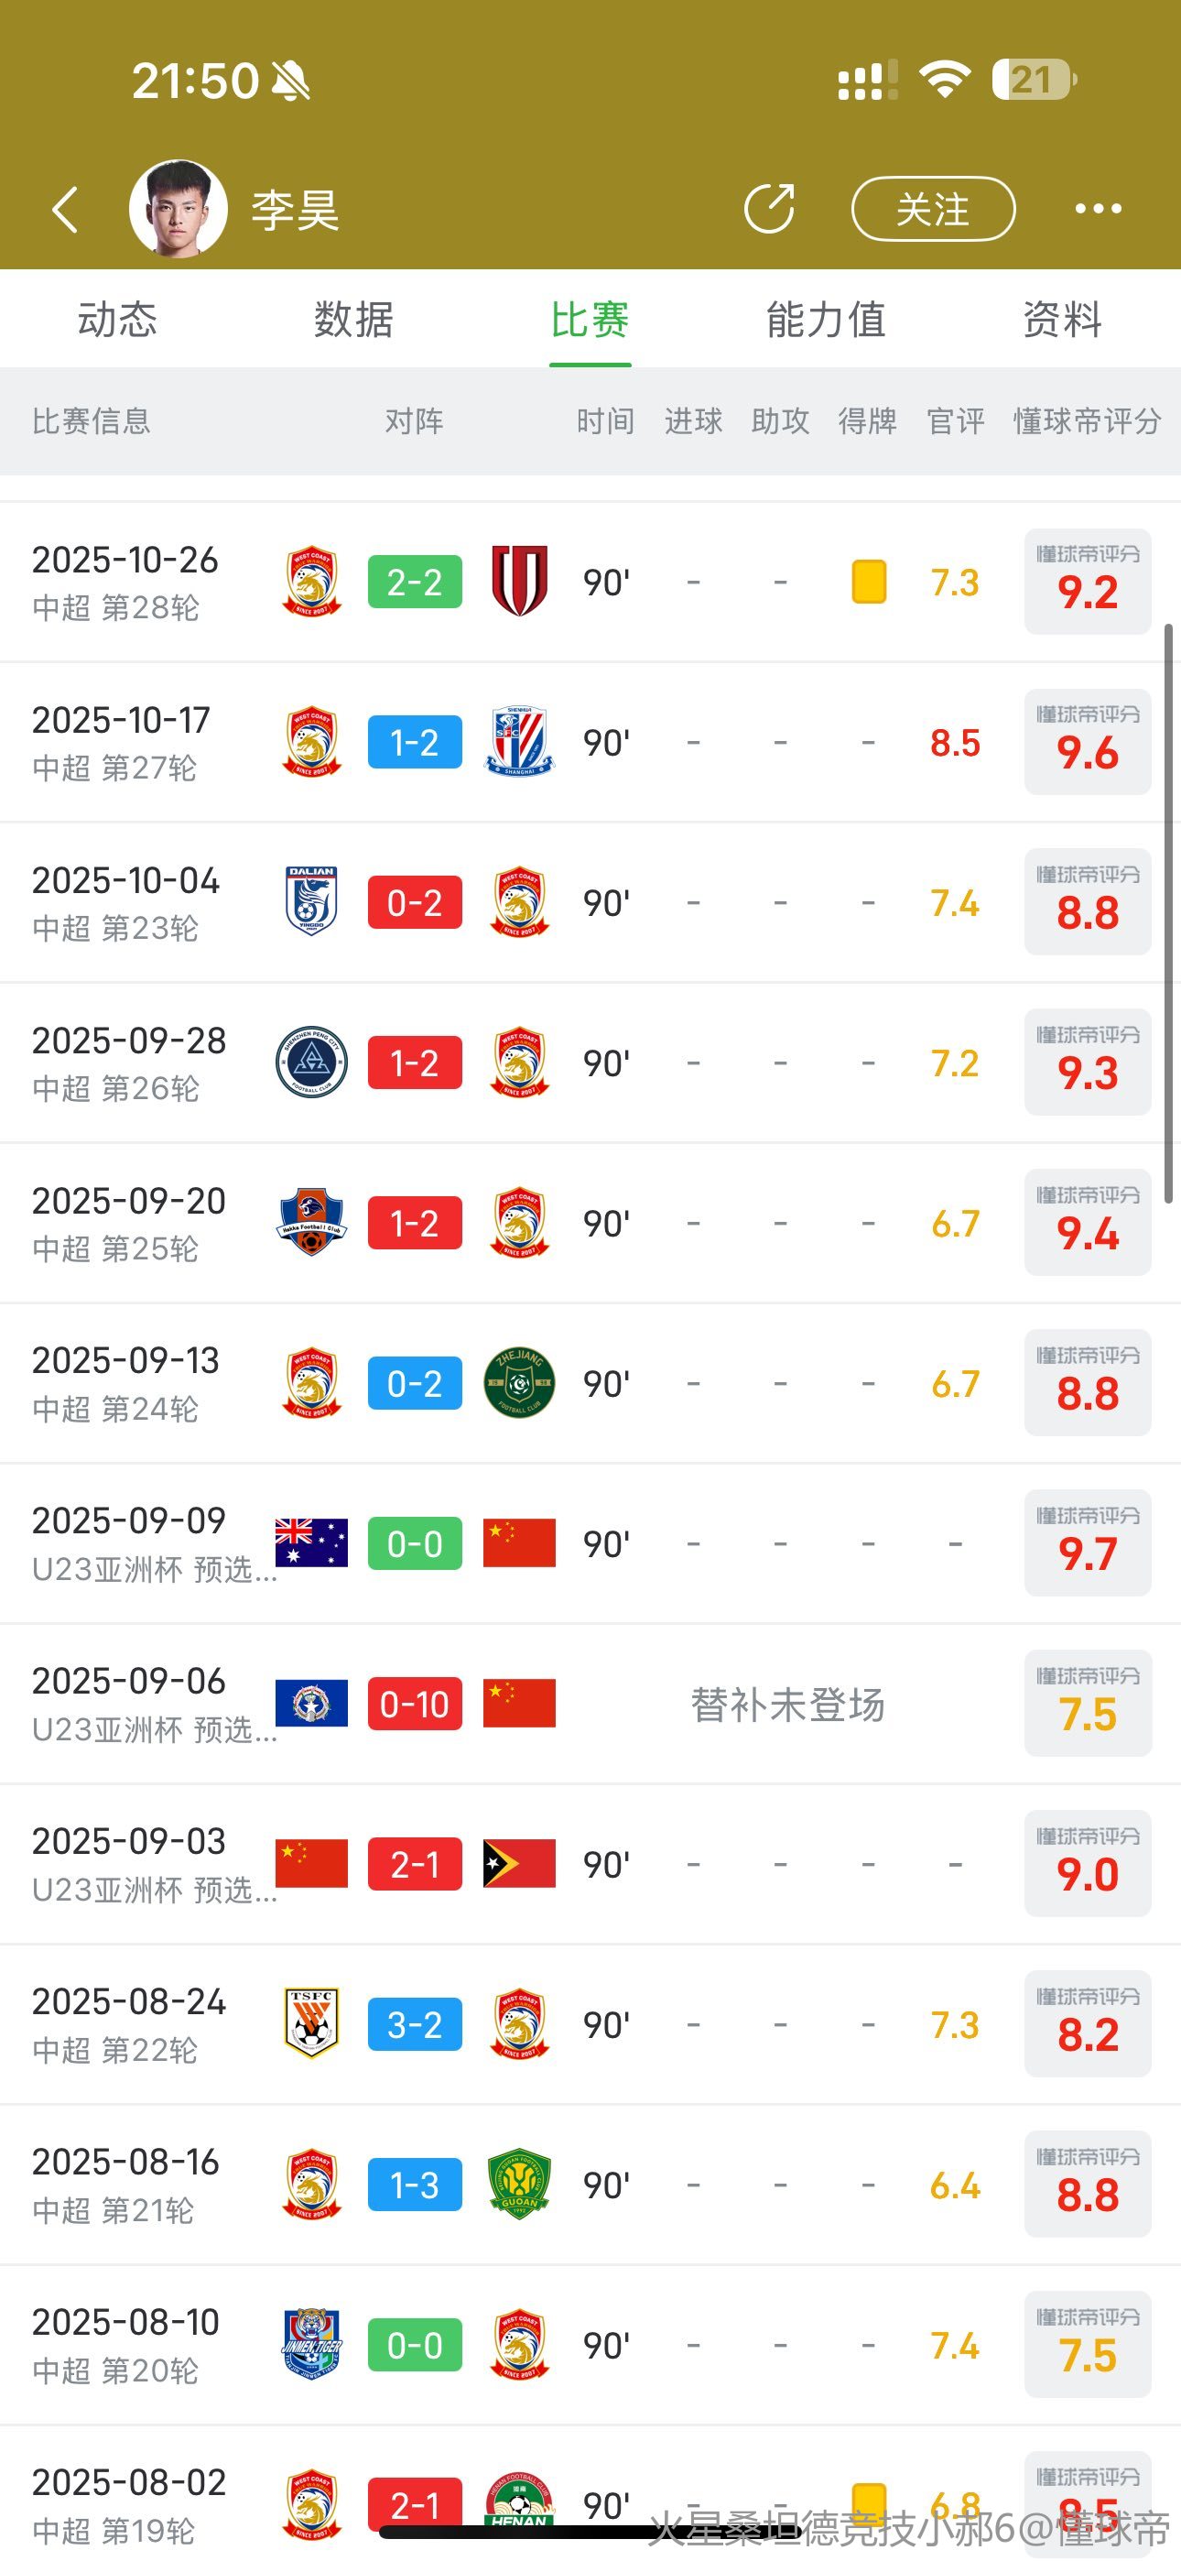
Task: Tap the Timor-Leste flag icon
Action: click(x=519, y=1863)
